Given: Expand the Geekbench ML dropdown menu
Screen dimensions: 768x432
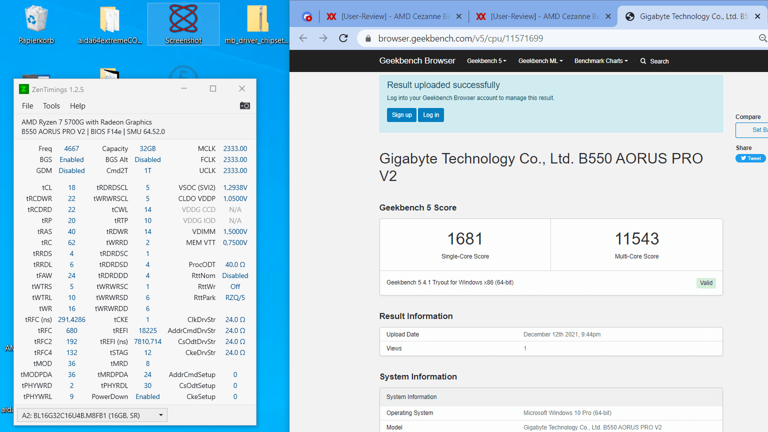Looking at the screenshot, I should pos(540,61).
